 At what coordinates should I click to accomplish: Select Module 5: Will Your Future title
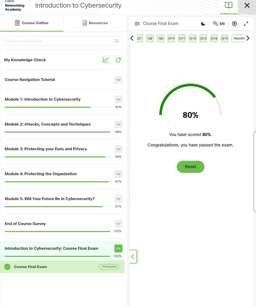[49, 199]
